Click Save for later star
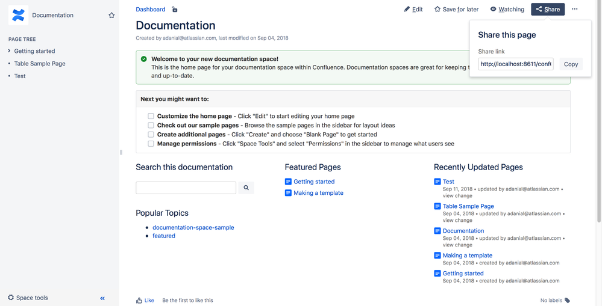This screenshot has width=602, height=306. (x=456, y=9)
